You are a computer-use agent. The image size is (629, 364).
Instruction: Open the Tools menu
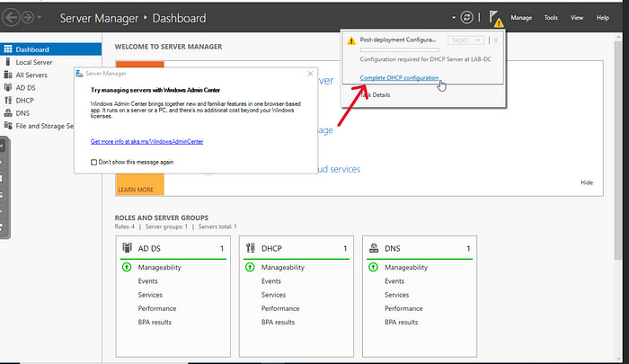(551, 18)
